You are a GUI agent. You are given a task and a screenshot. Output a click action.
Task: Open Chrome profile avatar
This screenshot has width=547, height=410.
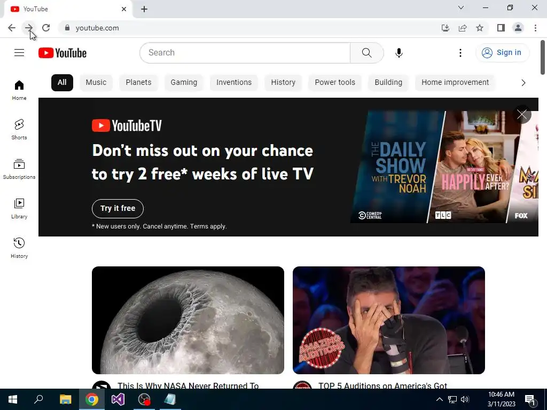518,28
